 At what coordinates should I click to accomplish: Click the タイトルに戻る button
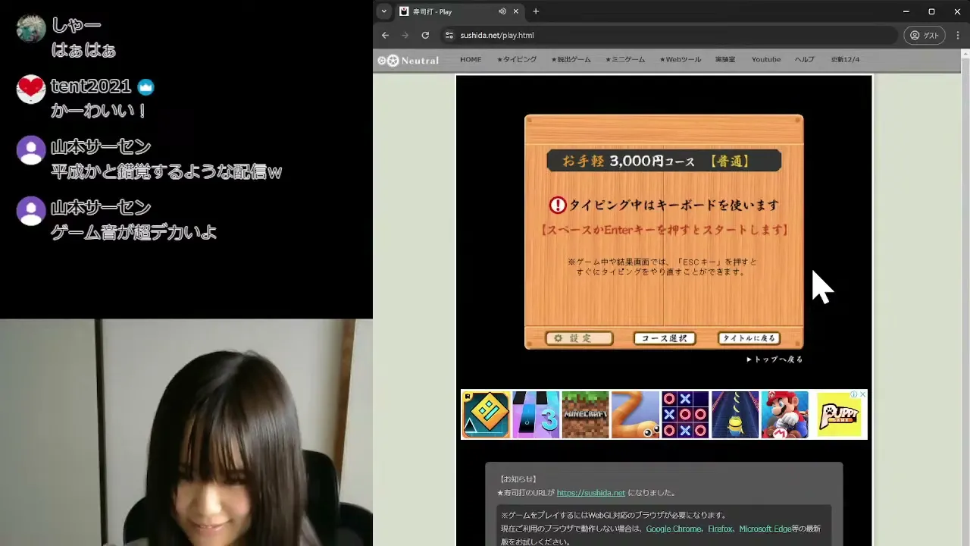pyautogui.click(x=749, y=338)
